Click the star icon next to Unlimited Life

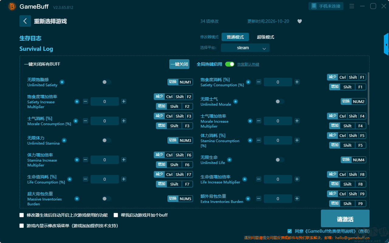click(x=229, y=160)
